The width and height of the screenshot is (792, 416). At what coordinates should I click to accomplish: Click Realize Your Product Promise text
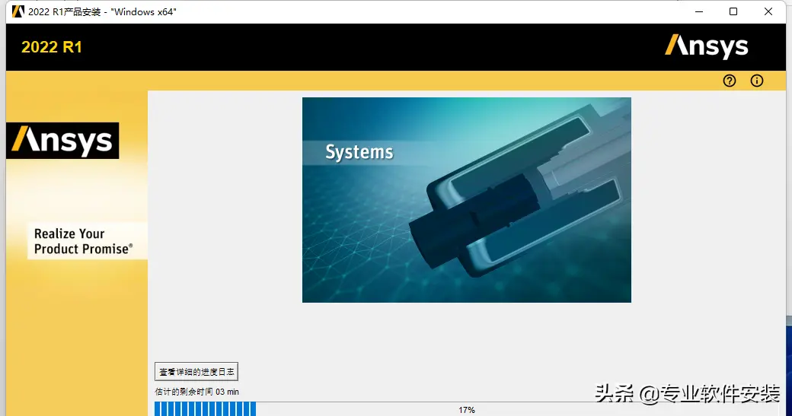83,241
